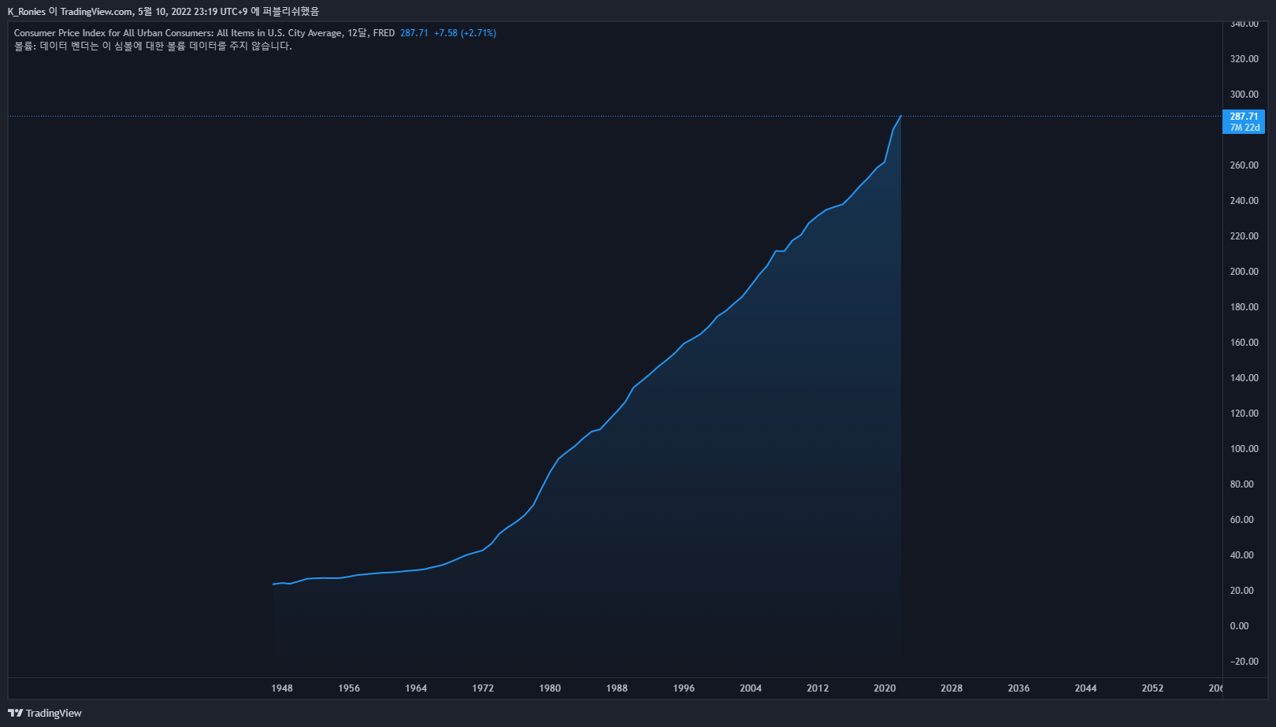The image size is (1276, 727).
Task: Click the publisher caption 'K_Ronies' at top
Action: [27, 11]
